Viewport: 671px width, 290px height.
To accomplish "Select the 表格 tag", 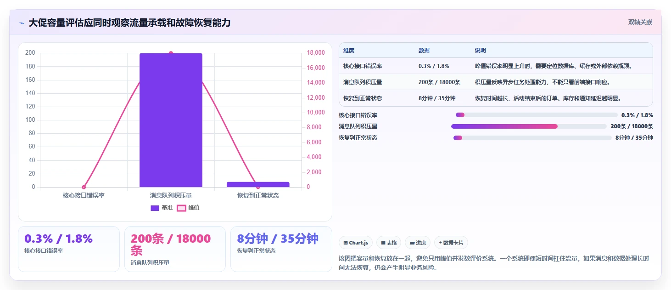I will click(389, 243).
